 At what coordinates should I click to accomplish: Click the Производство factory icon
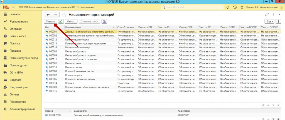click(x=5, y=65)
